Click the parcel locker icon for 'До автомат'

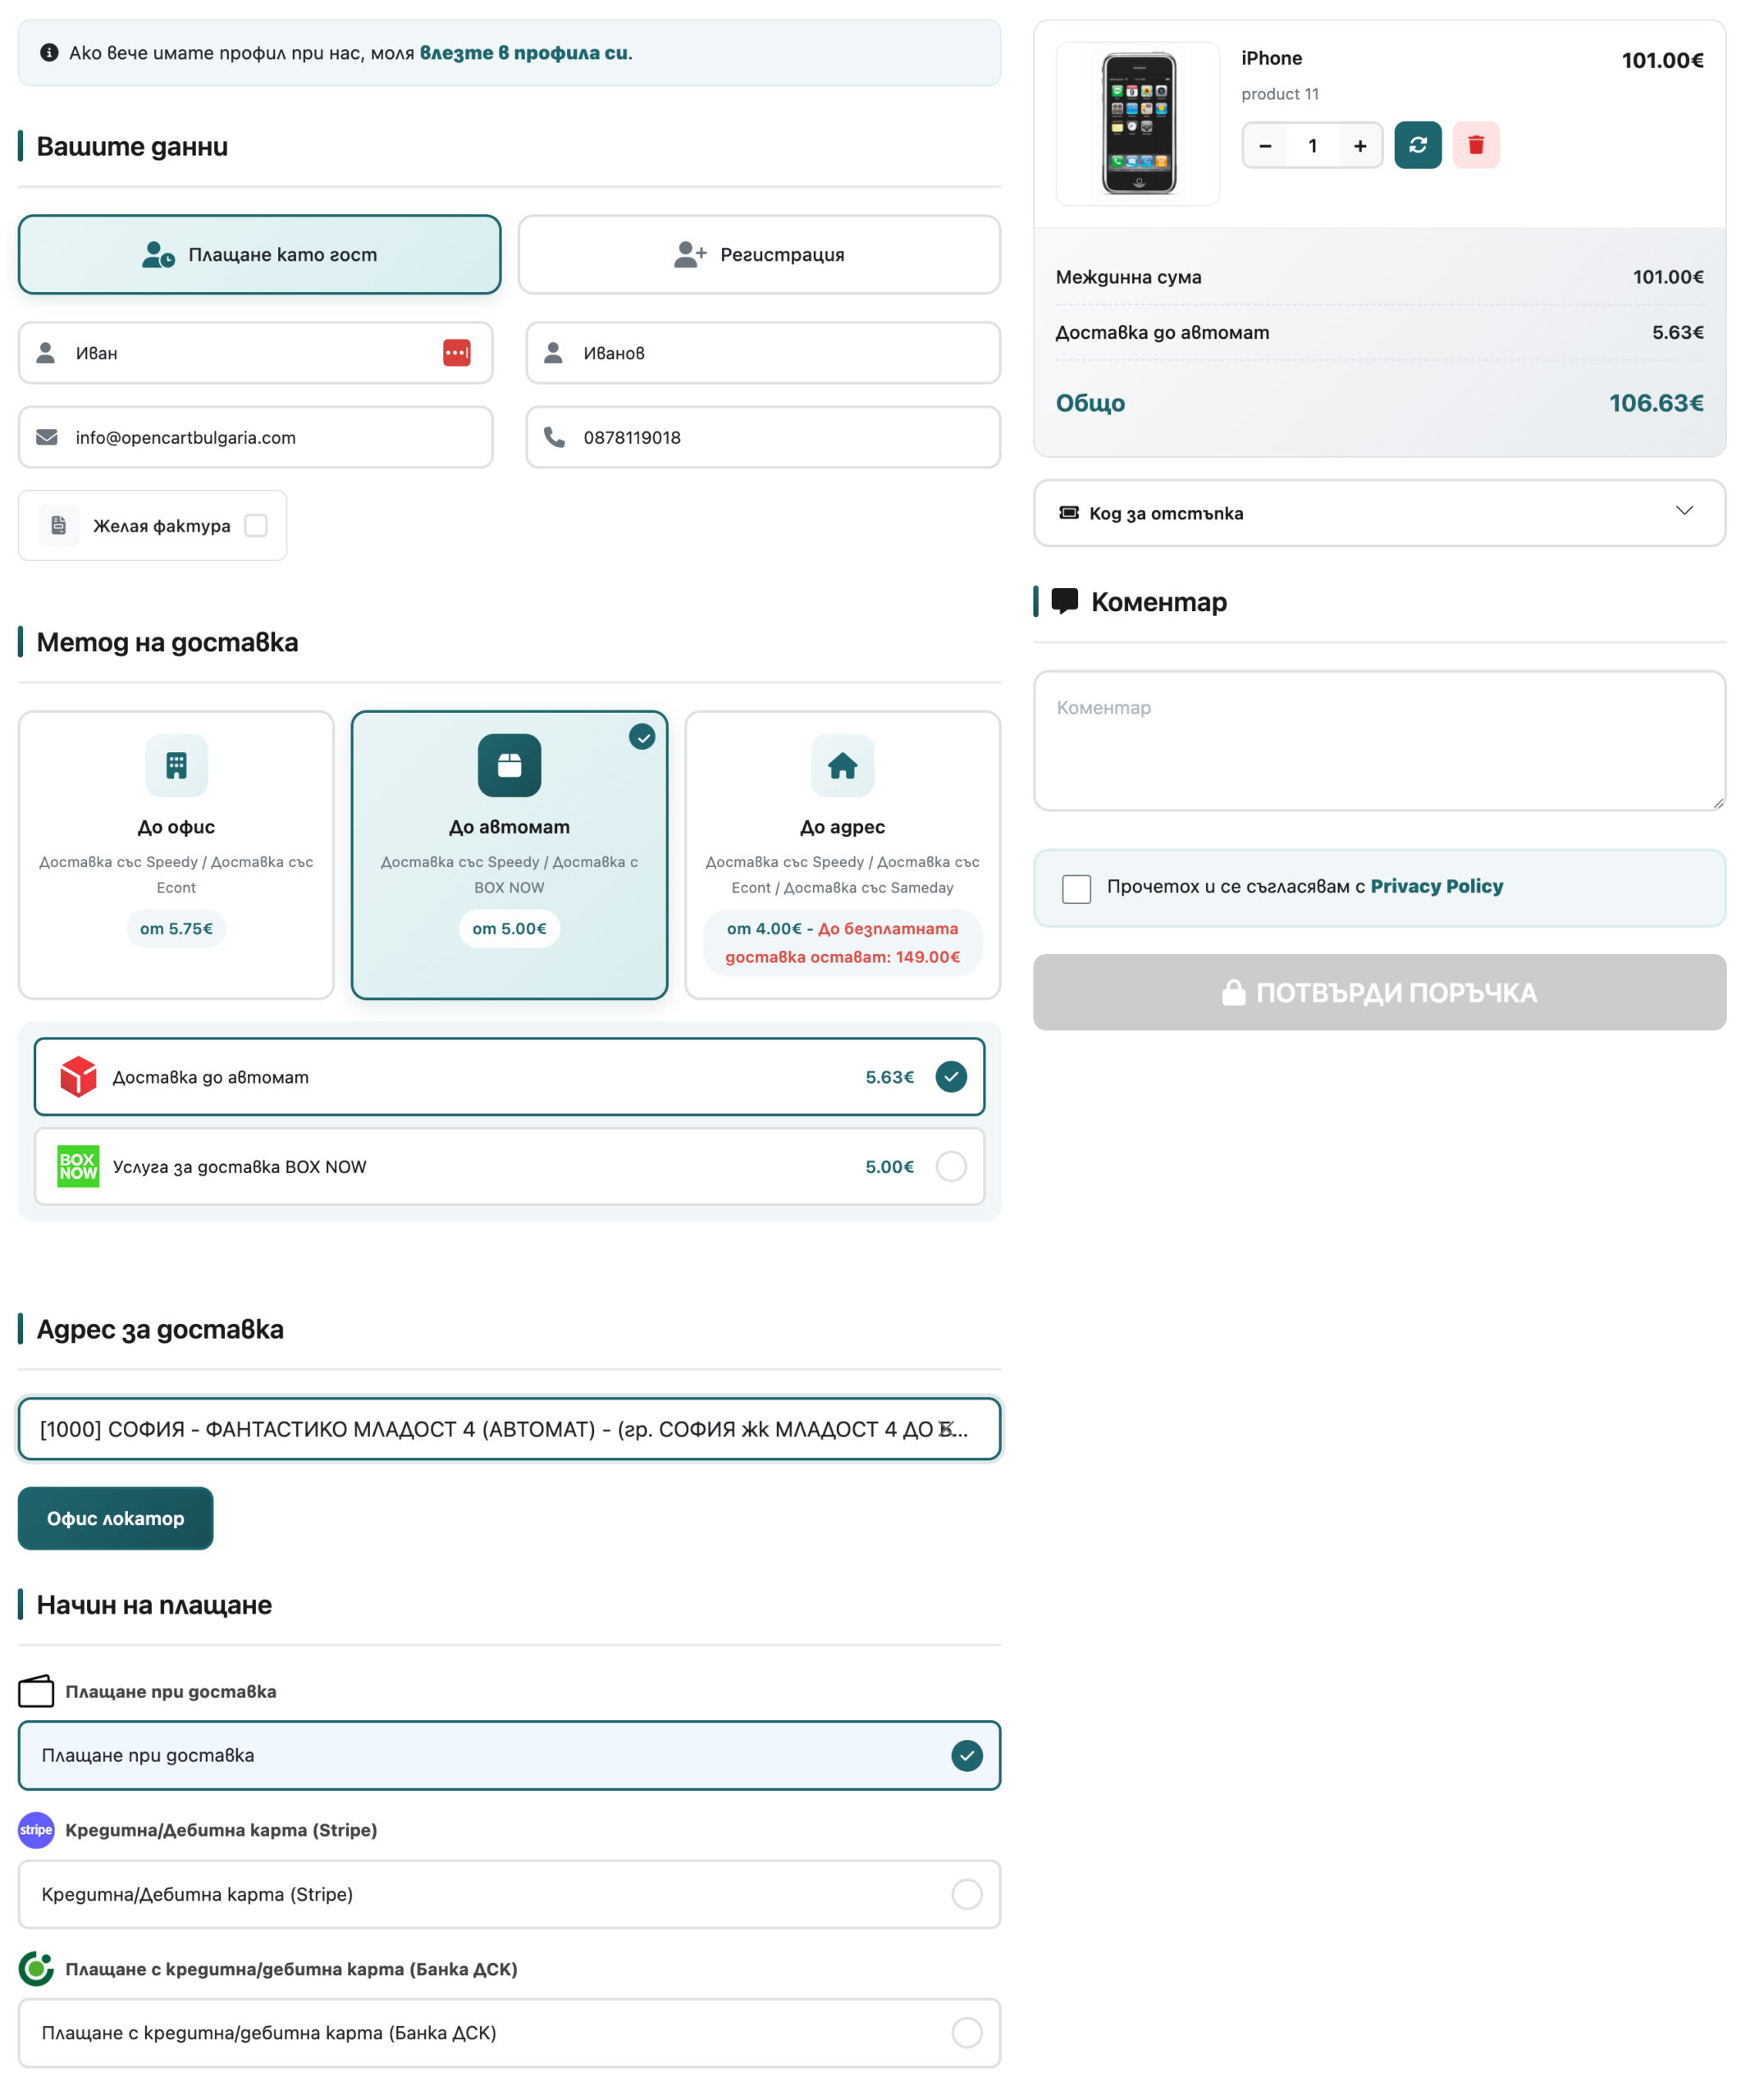point(510,765)
